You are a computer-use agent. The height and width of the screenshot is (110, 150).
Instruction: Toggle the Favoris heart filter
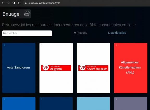click(75, 33)
